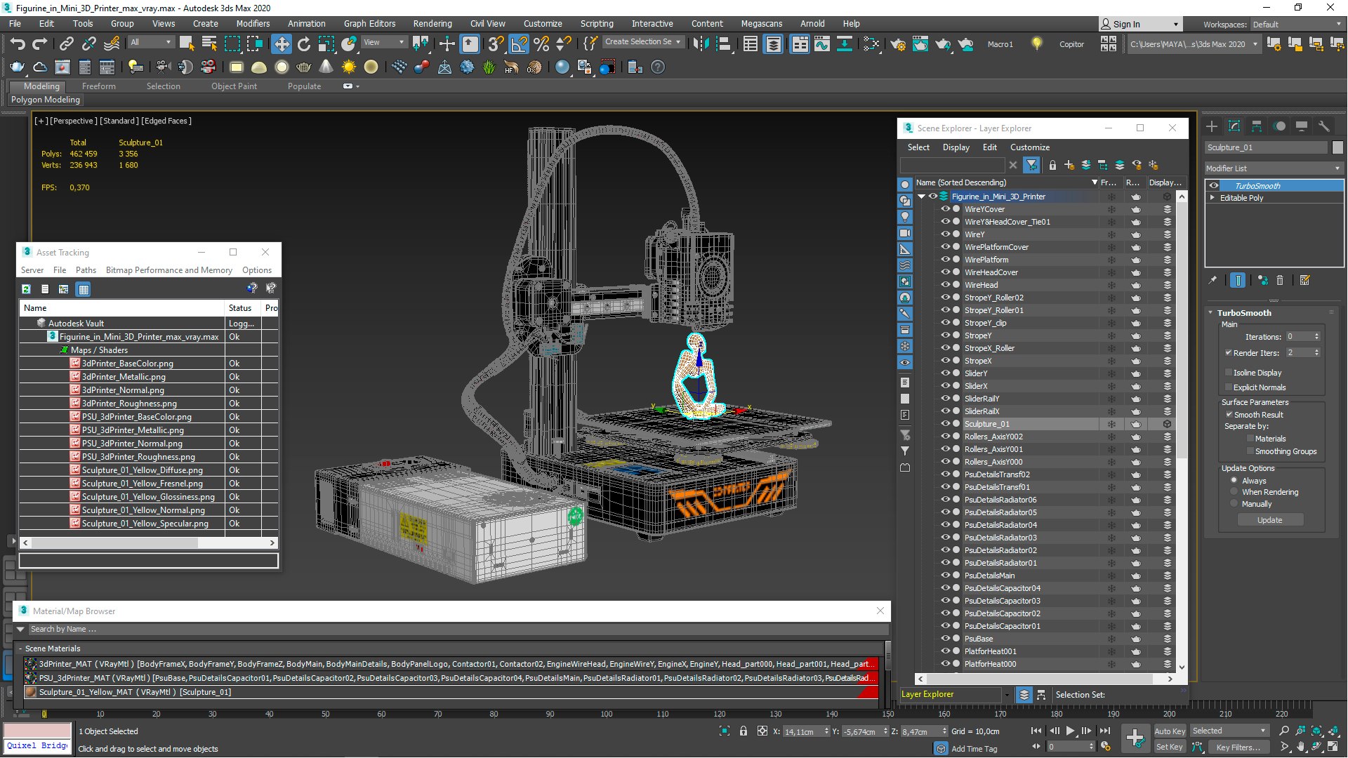Create a Teapot from the toolbar
Viewport: 1348px width, 758px height.
[x=304, y=67]
